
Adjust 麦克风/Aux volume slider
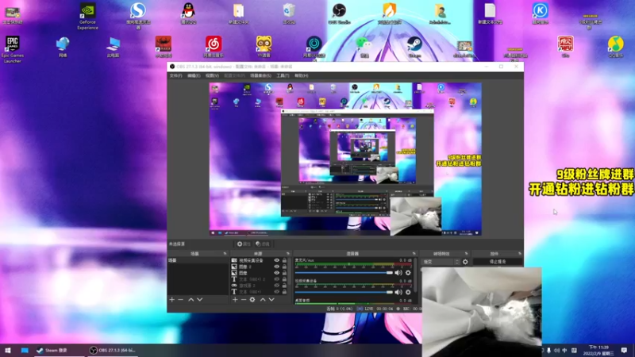click(344, 273)
